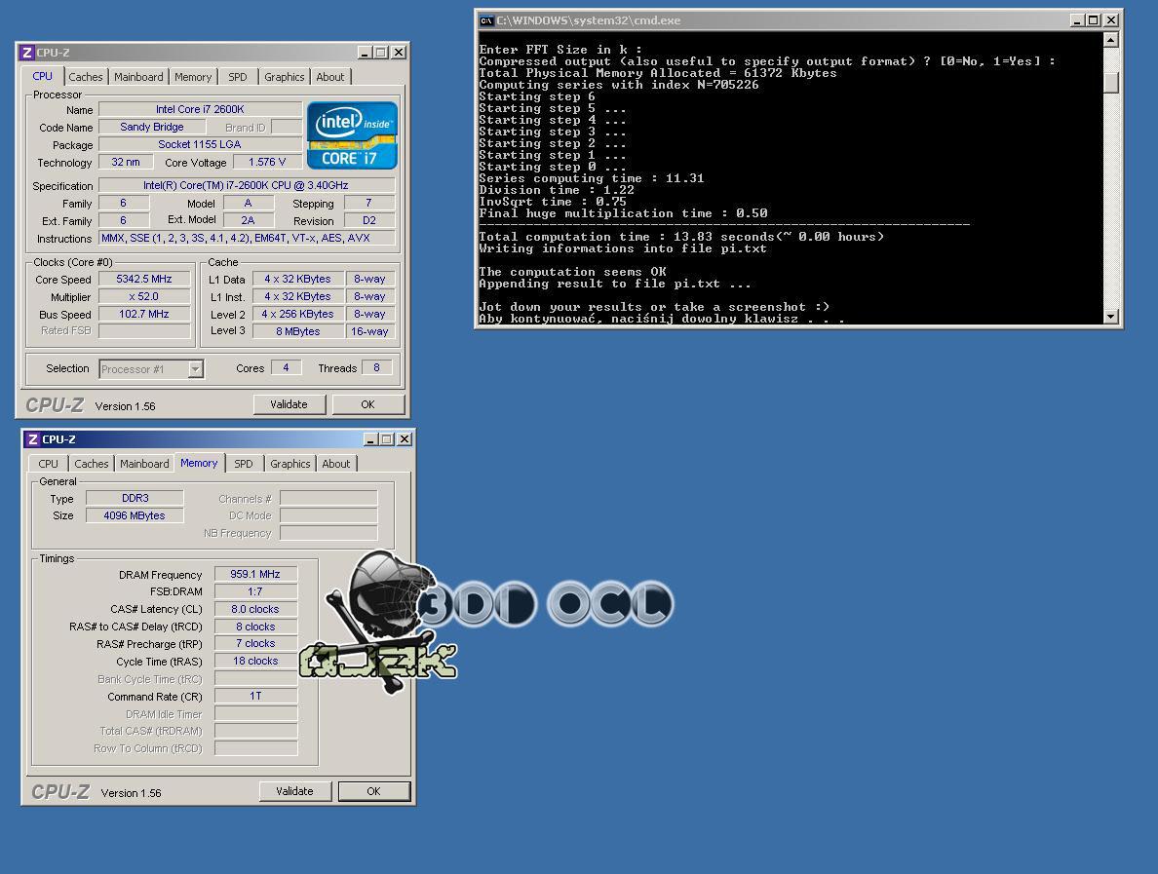Click the Cycle Time tRAS value 18 clocks
The image size is (1158, 874).
point(255,662)
